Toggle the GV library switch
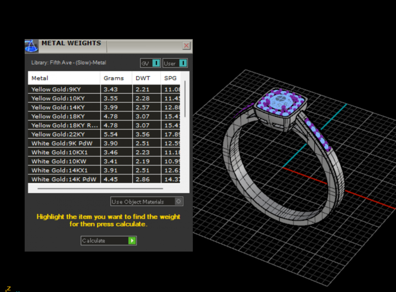Image resolution: width=396 pixels, height=292 pixels. 156,63
